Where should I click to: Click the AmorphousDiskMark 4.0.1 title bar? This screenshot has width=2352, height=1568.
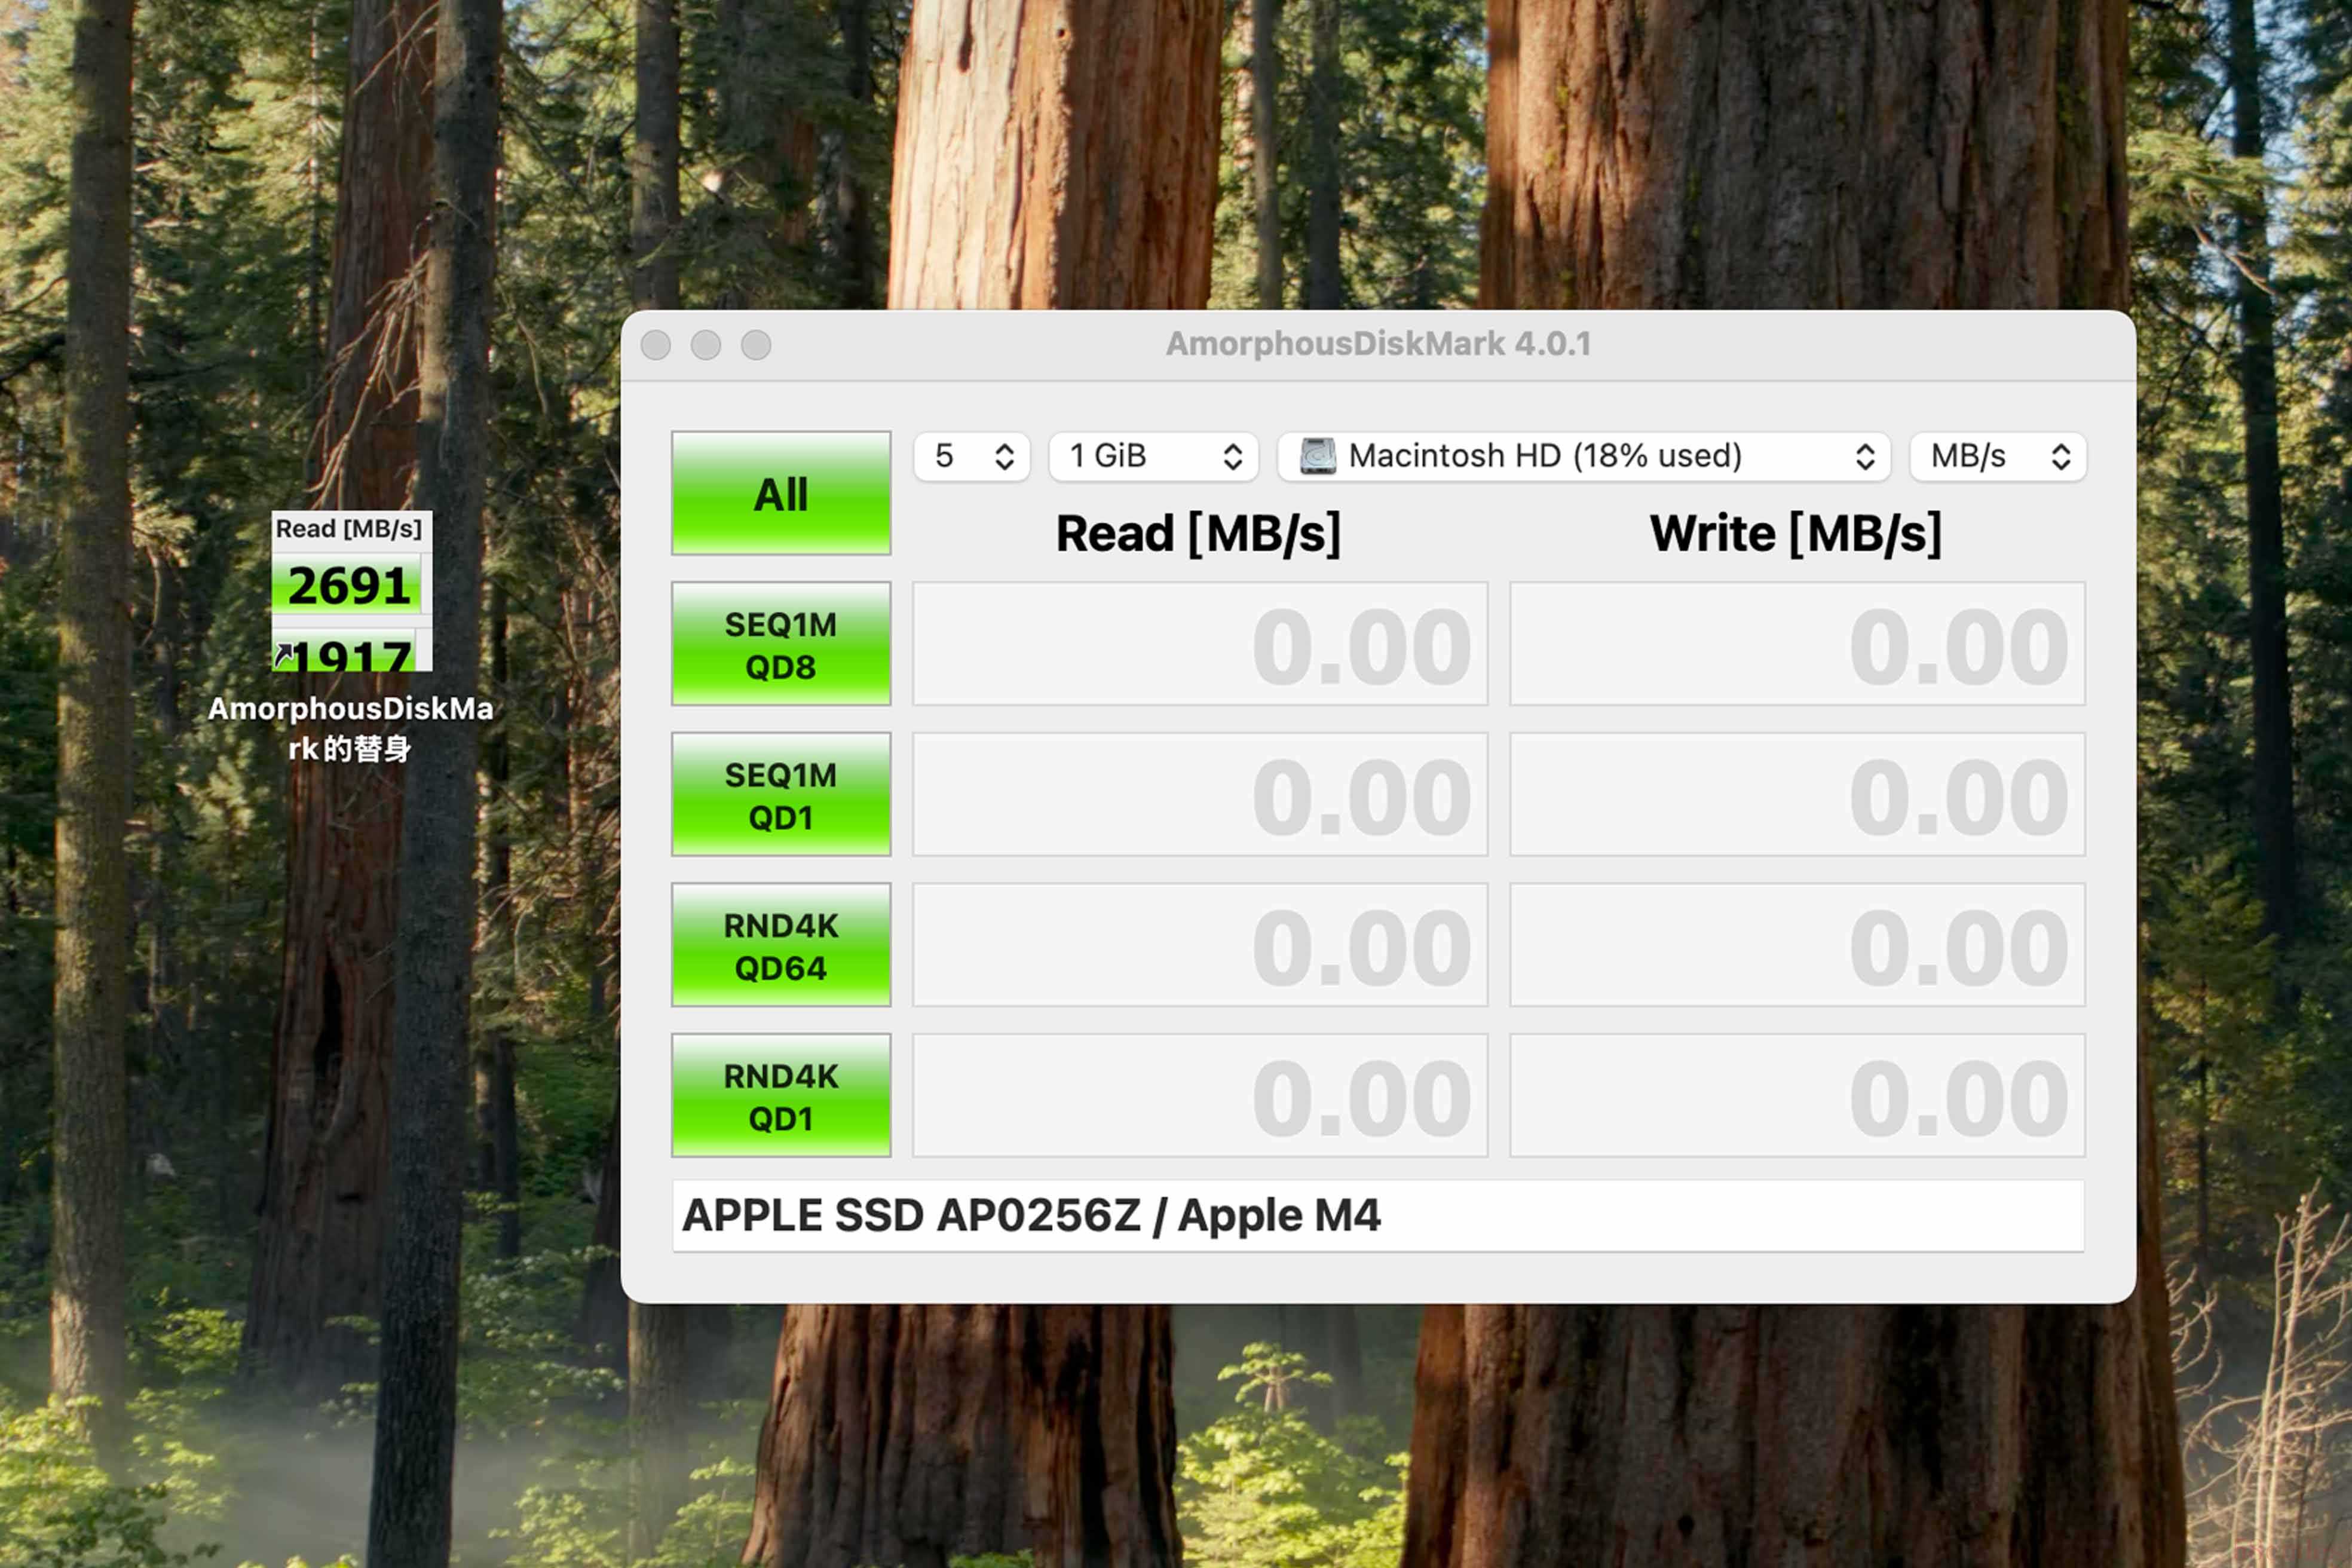(x=1378, y=344)
